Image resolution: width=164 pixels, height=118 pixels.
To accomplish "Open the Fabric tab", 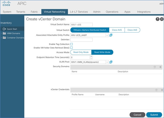I will point(34,12).
